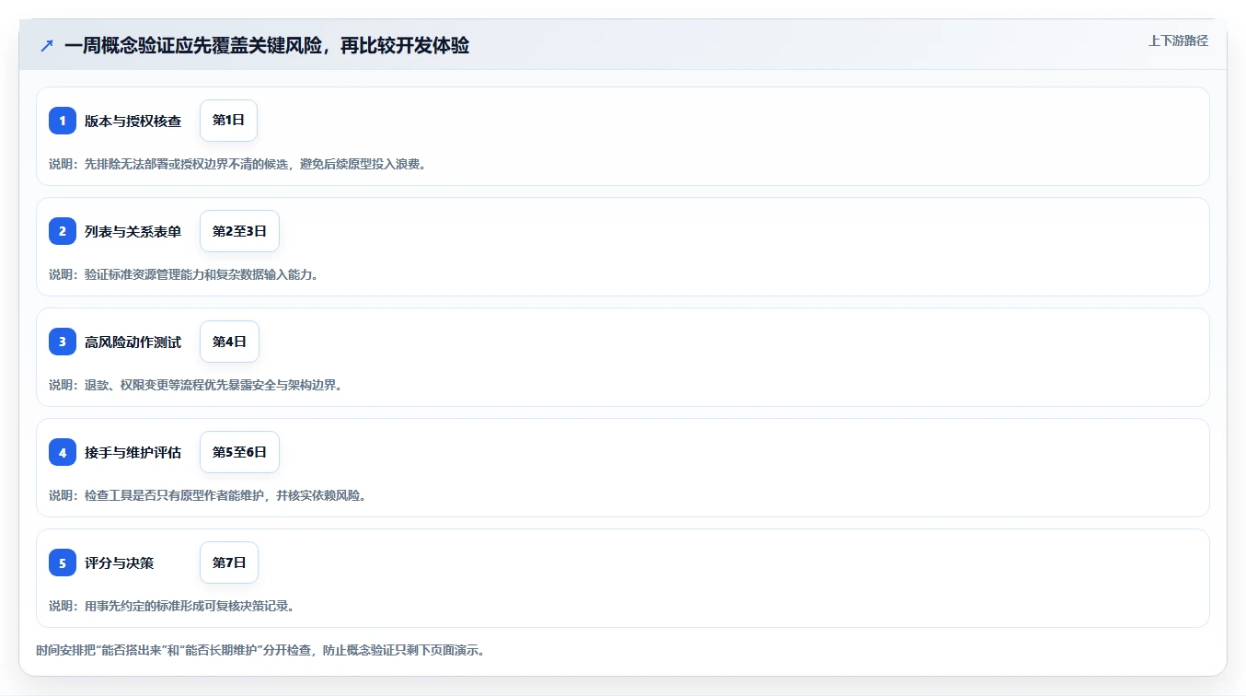
Task: Click the step 2 number badge
Action: pyautogui.click(x=63, y=231)
